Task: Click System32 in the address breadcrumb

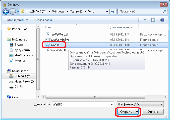Action: pyautogui.click(x=76, y=11)
